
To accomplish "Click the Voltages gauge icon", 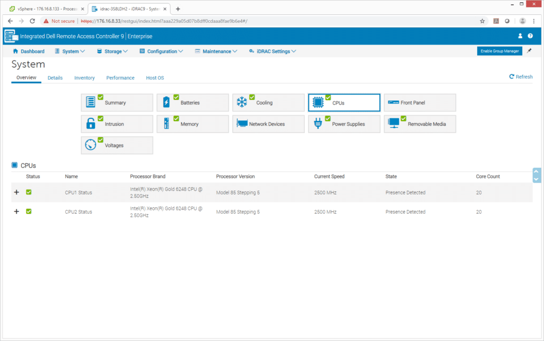I will (x=90, y=145).
